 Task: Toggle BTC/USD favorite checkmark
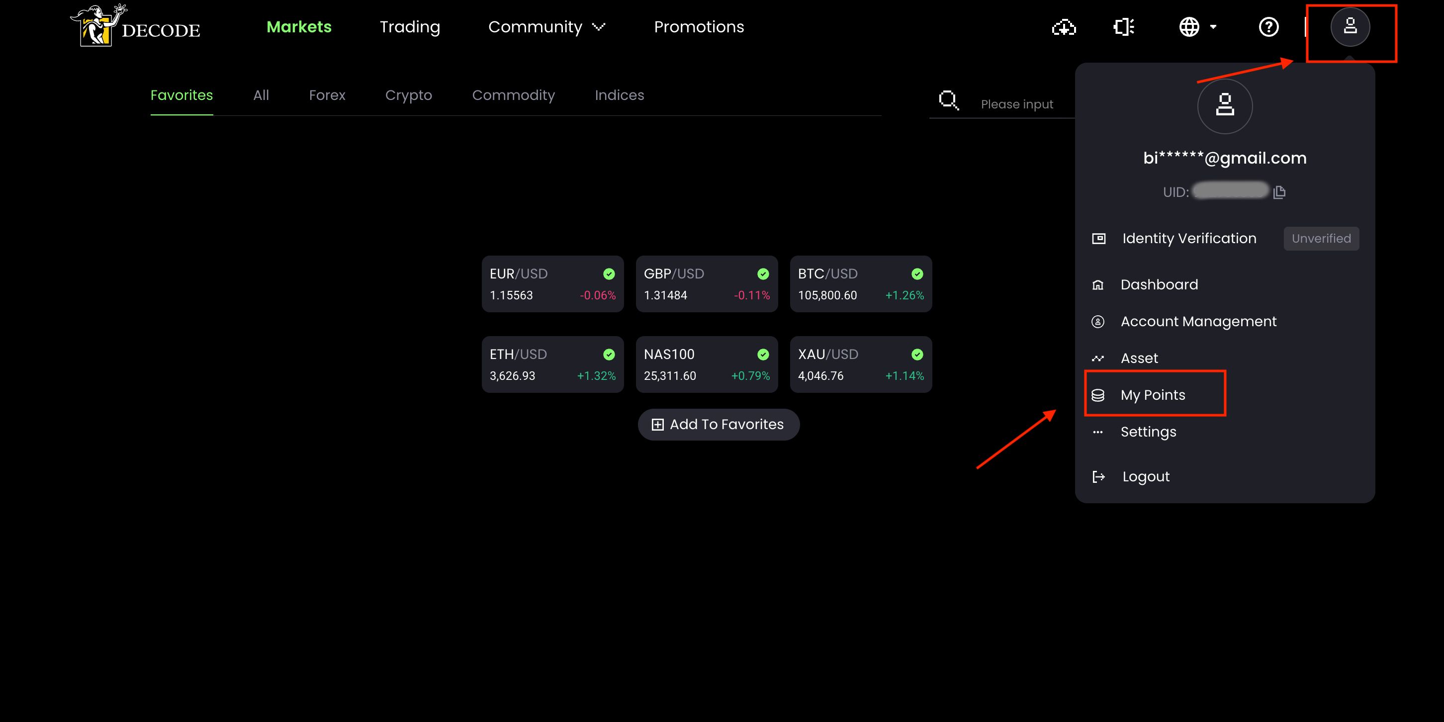point(917,274)
